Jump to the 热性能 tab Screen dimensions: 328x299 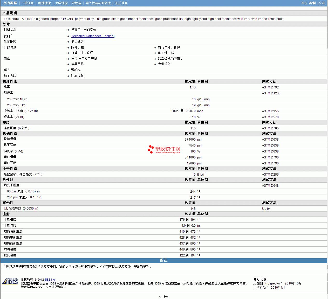77,3
